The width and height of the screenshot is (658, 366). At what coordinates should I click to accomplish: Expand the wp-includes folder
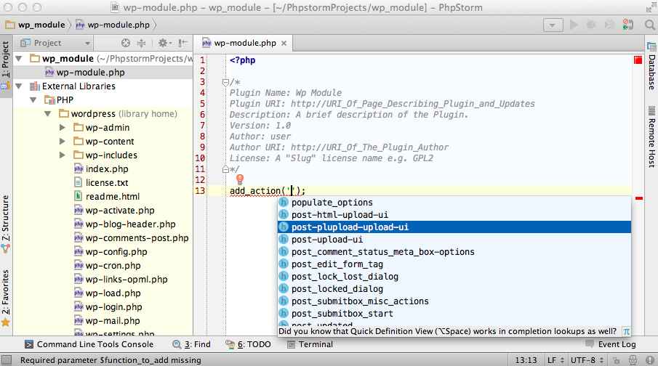point(62,155)
